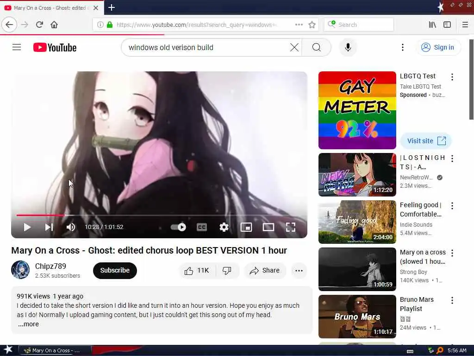The height and width of the screenshot is (356, 474).
Task: Expand the description with ...more
Action: click(x=28, y=324)
